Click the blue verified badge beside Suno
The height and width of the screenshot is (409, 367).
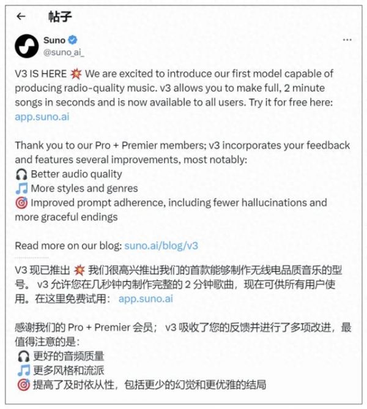point(73,40)
